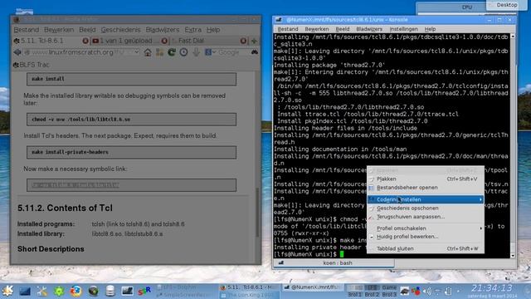
Task: Go to Firefox home page icon
Action: point(148,52)
